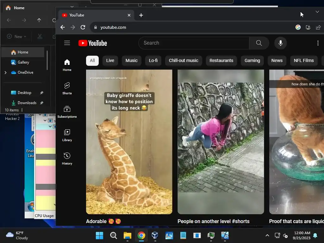The image size is (324, 243).
Task: Click the youtube.com address bar
Action: click(190, 27)
